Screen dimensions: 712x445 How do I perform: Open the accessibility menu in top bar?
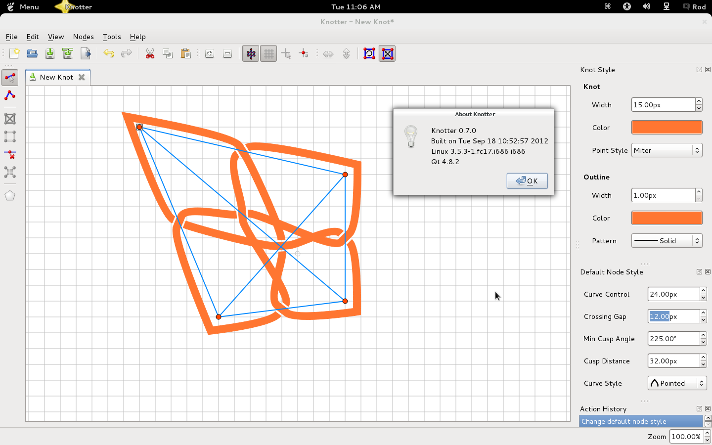tap(627, 6)
